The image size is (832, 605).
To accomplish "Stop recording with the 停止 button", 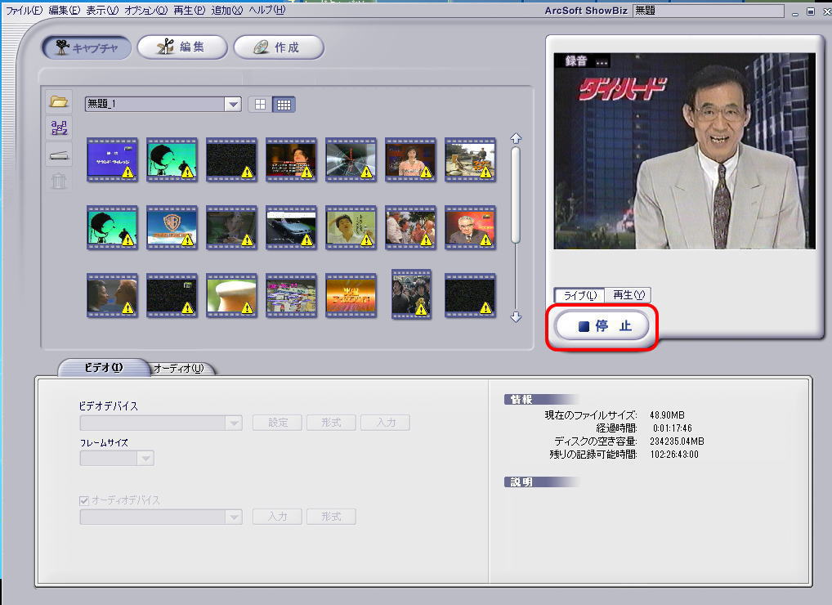I will click(602, 326).
